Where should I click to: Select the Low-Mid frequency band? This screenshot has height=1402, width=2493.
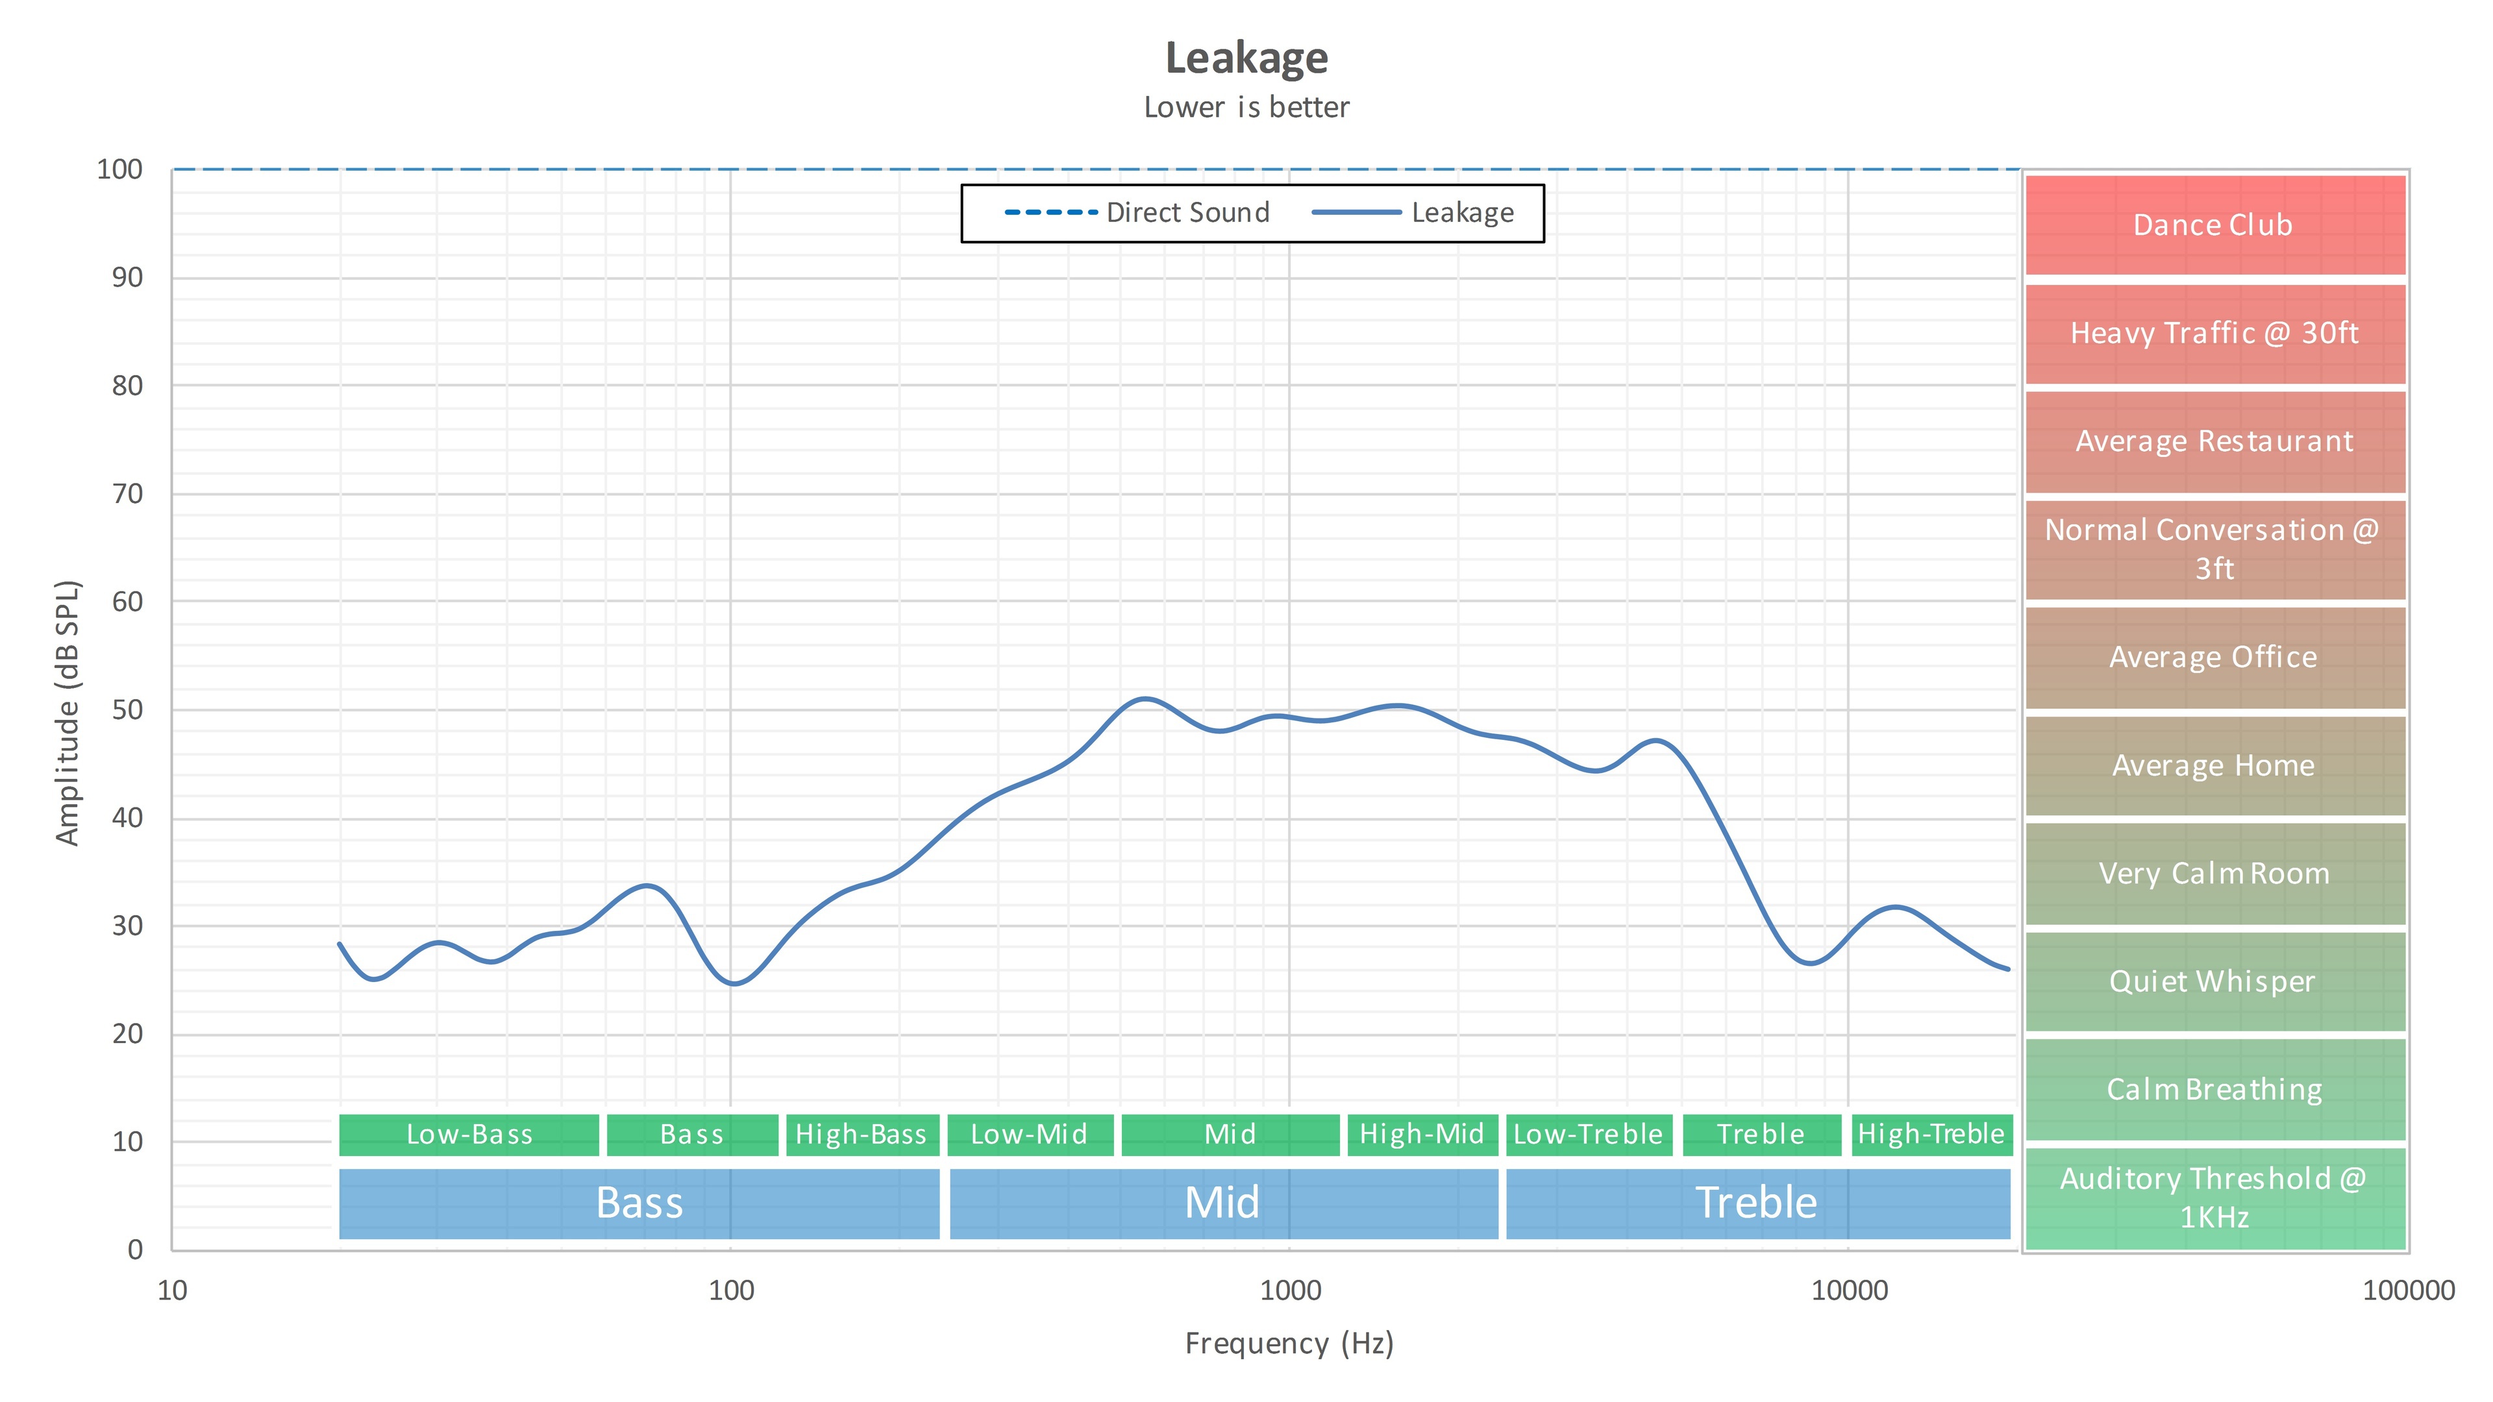pyautogui.click(x=1030, y=1135)
